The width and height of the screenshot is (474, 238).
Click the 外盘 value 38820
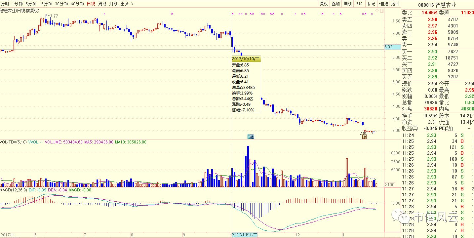click(x=430, y=109)
